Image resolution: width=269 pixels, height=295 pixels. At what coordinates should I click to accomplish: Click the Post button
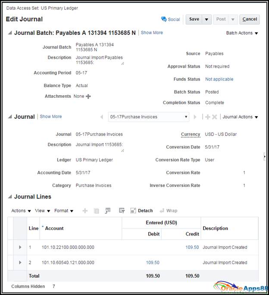(221, 19)
